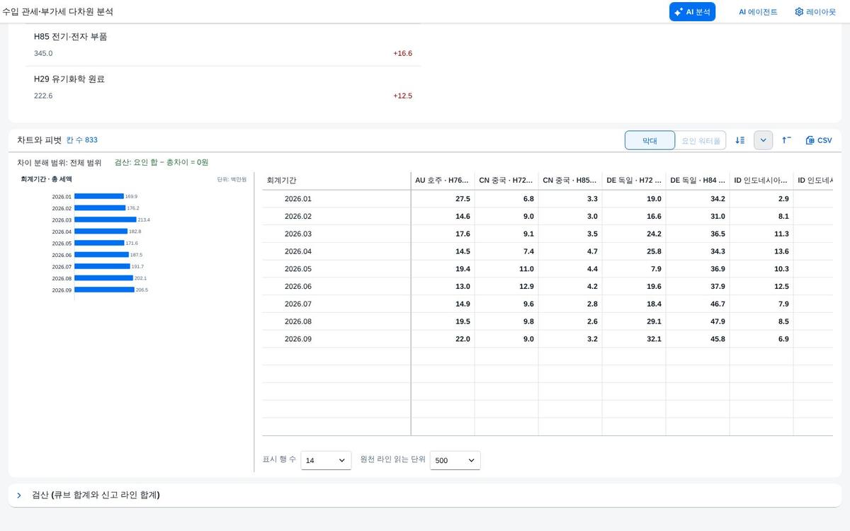
Task: Click the 47.9 cell in 2026.08 row
Action: click(698, 321)
